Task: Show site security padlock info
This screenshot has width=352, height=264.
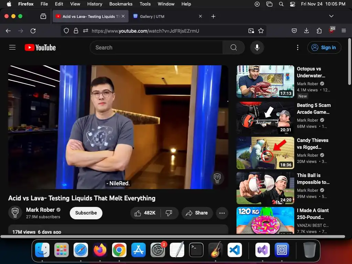Action: (76, 31)
